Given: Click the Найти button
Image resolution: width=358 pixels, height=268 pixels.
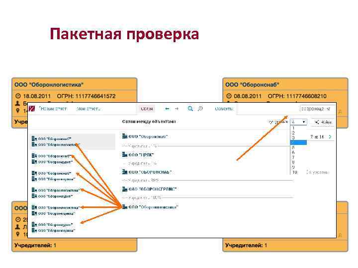Looking at the screenshot, I should click(323, 123).
